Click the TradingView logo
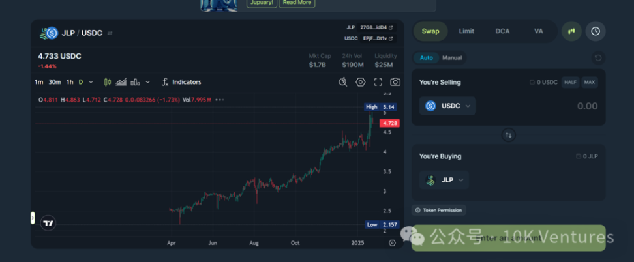The width and height of the screenshot is (634, 262). point(48,223)
